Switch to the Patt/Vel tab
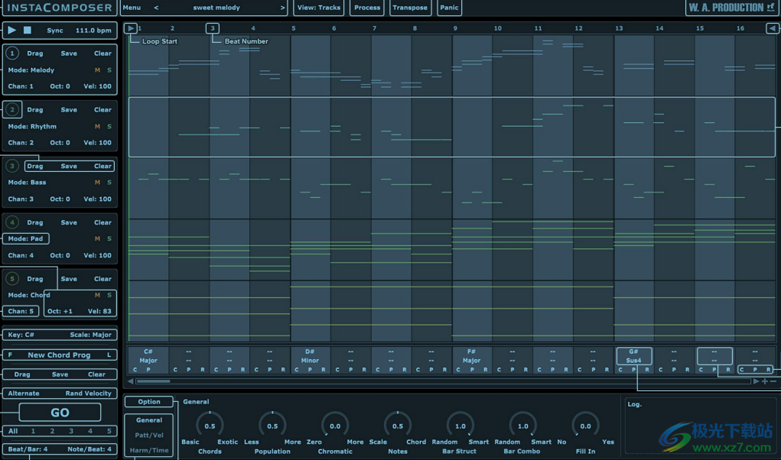This screenshot has width=781, height=460. coord(148,434)
